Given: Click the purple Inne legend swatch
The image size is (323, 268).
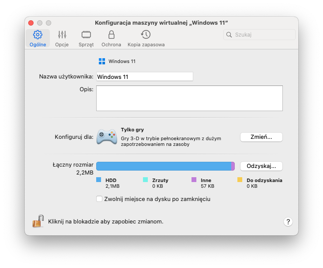Looking at the screenshot, I should [x=194, y=180].
